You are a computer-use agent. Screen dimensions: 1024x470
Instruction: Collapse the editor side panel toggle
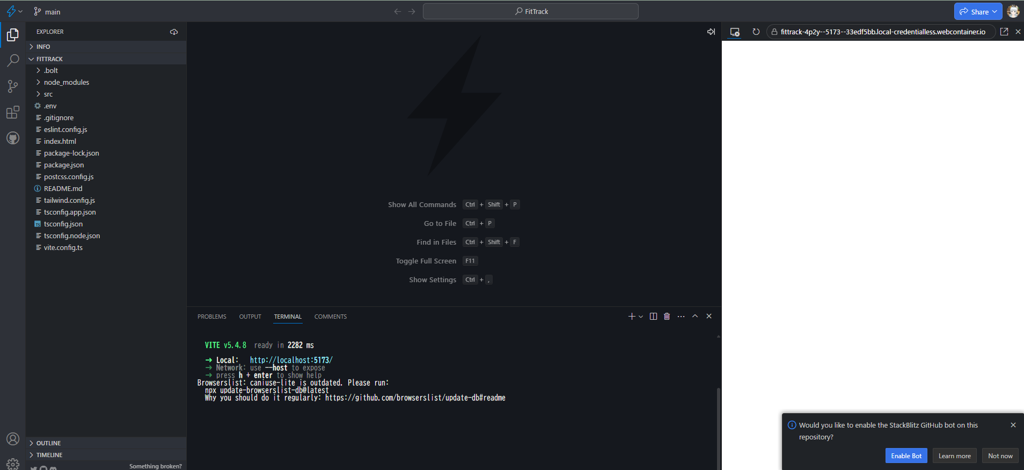[711, 32]
